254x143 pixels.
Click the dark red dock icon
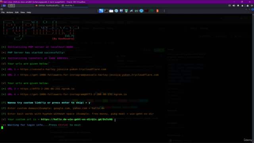[146, 11]
